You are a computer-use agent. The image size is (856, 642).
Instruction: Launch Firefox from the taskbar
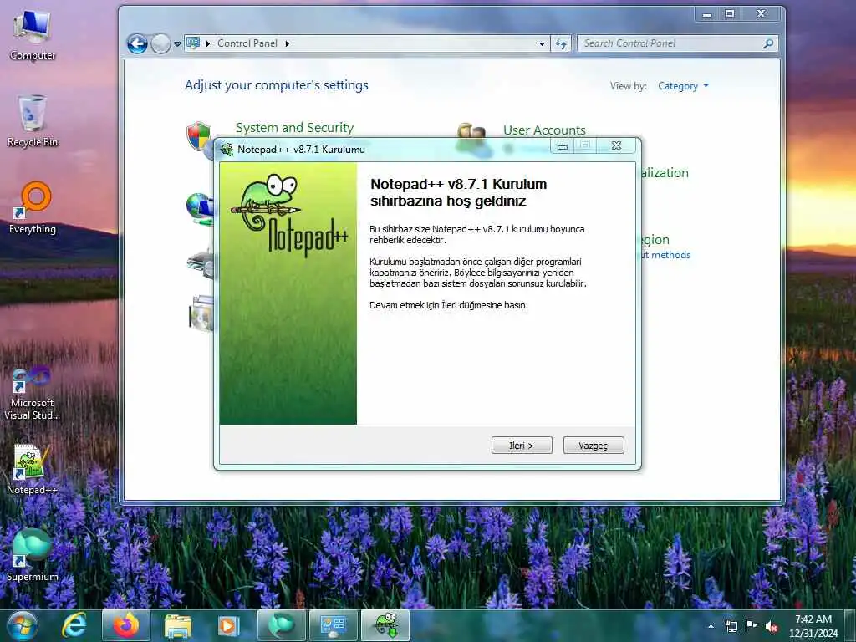tap(126, 625)
